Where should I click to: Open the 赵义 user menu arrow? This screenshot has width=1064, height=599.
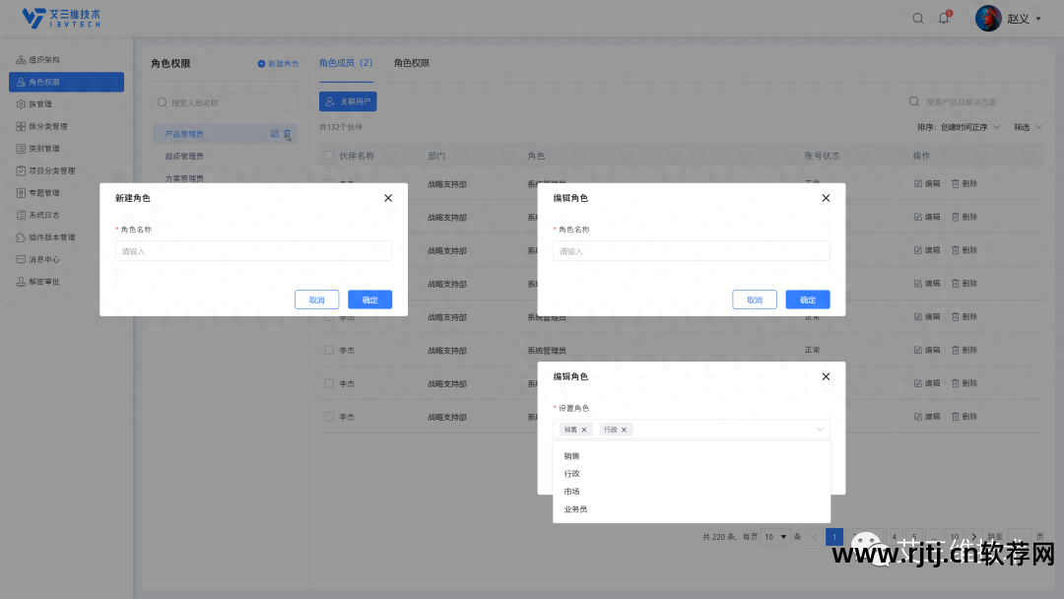1038,19
